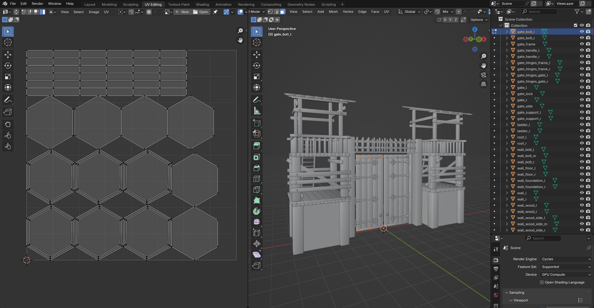594x308 pixels.
Task: Select the Smooth tool
Action: [256, 222]
